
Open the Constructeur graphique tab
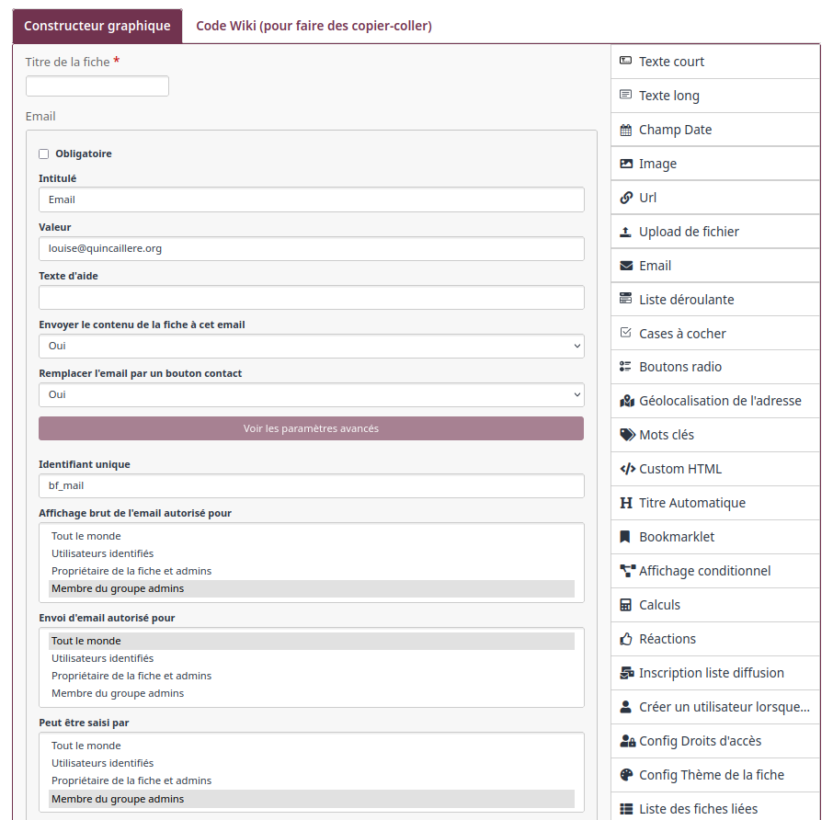click(97, 26)
